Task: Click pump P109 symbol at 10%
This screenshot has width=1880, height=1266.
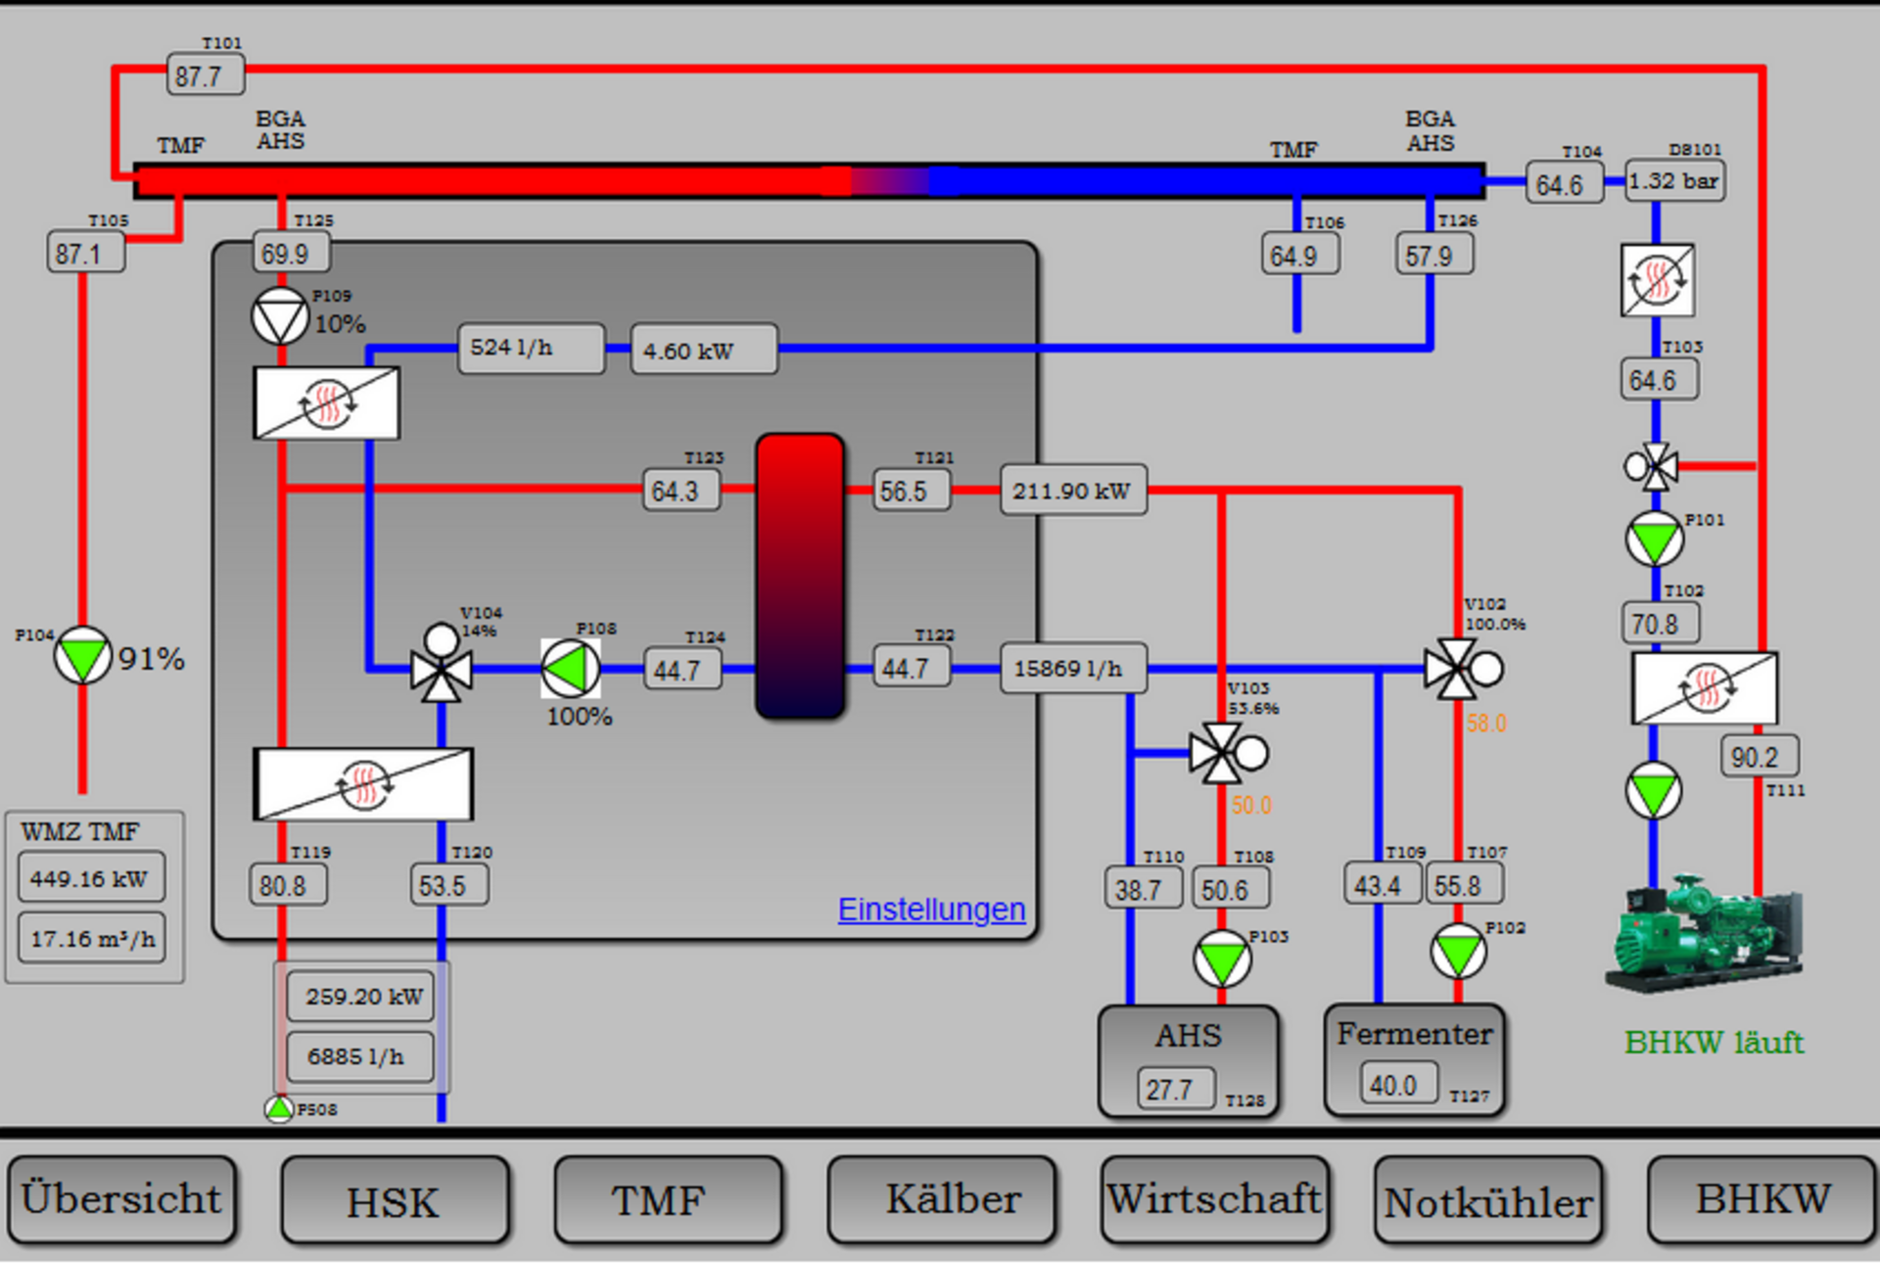Action: pyautogui.click(x=280, y=316)
